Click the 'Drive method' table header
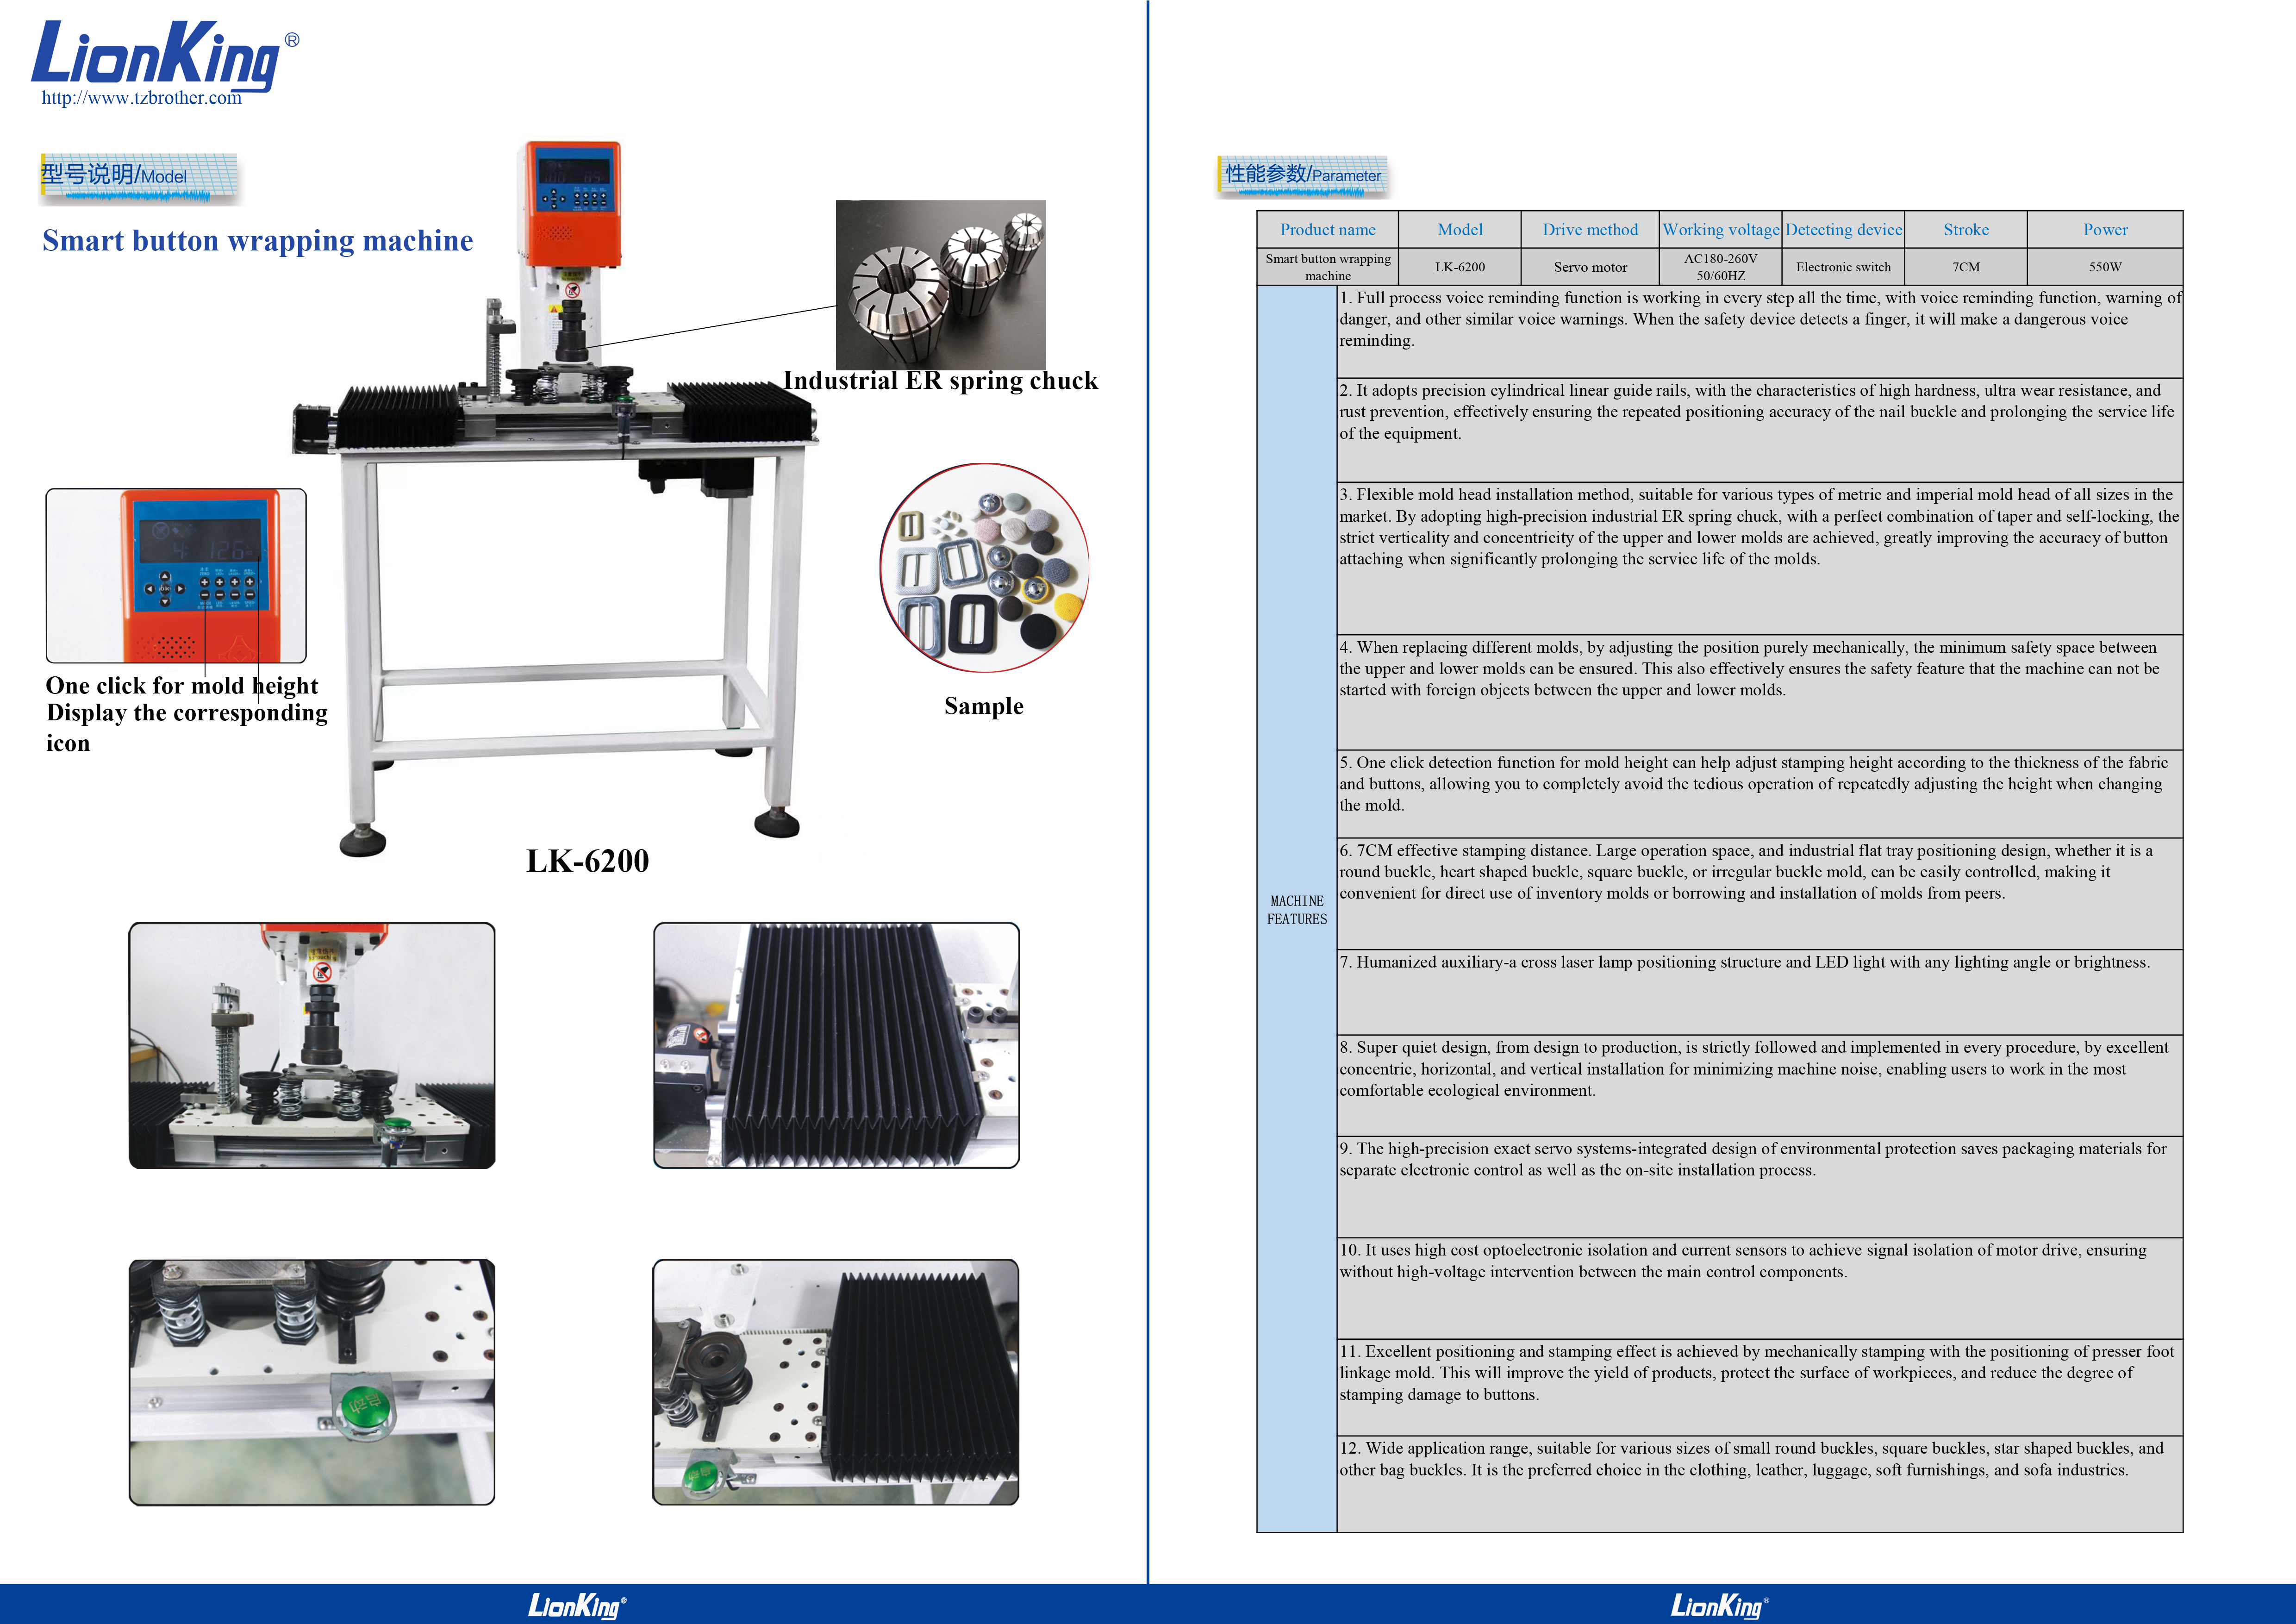The height and width of the screenshot is (1624, 2296). point(1590,230)
